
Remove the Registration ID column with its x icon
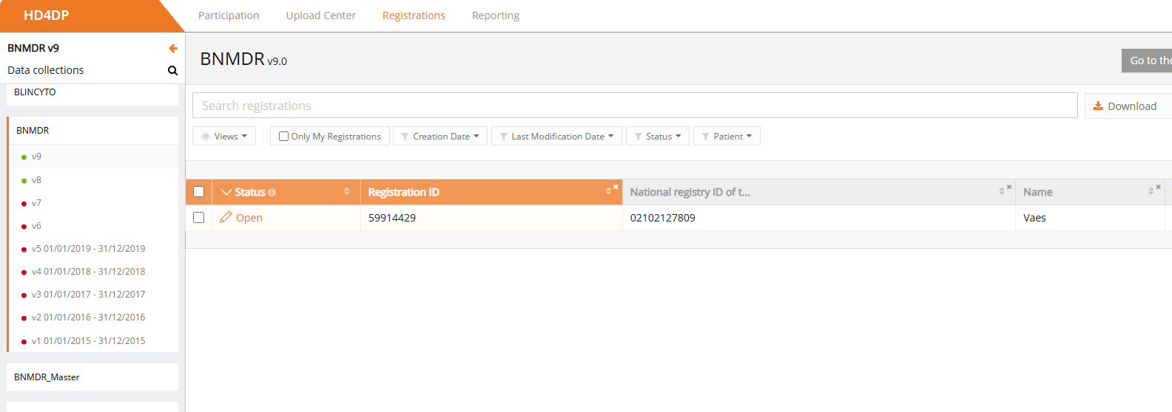tap(616, 187)
